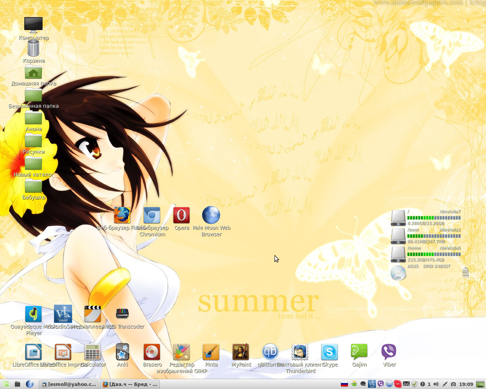486x389 pixels.
Task: Select the Новый каталог folder
Action: click(x=33, y=163)
